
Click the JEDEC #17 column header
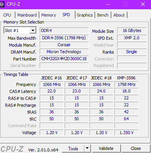(77, 78)
